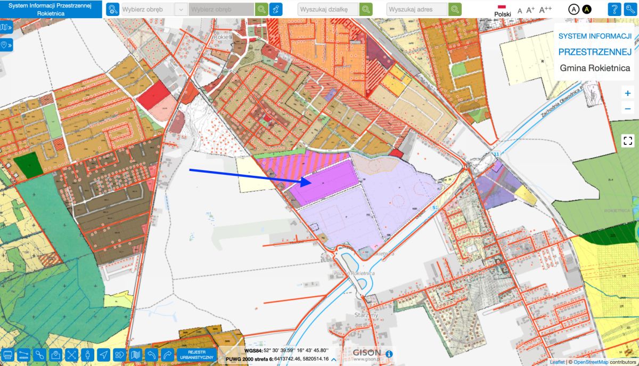Click the Wyszukaj działkę search field
Image resolution: width=639 pixels, height=366 pixels.
(x=328, y=9)
